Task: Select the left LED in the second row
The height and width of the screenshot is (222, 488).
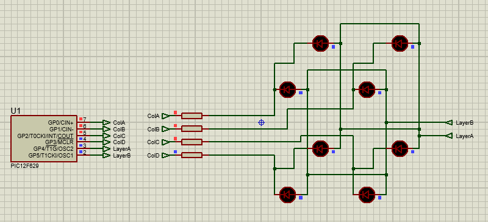Action: [x=287, y=90]
